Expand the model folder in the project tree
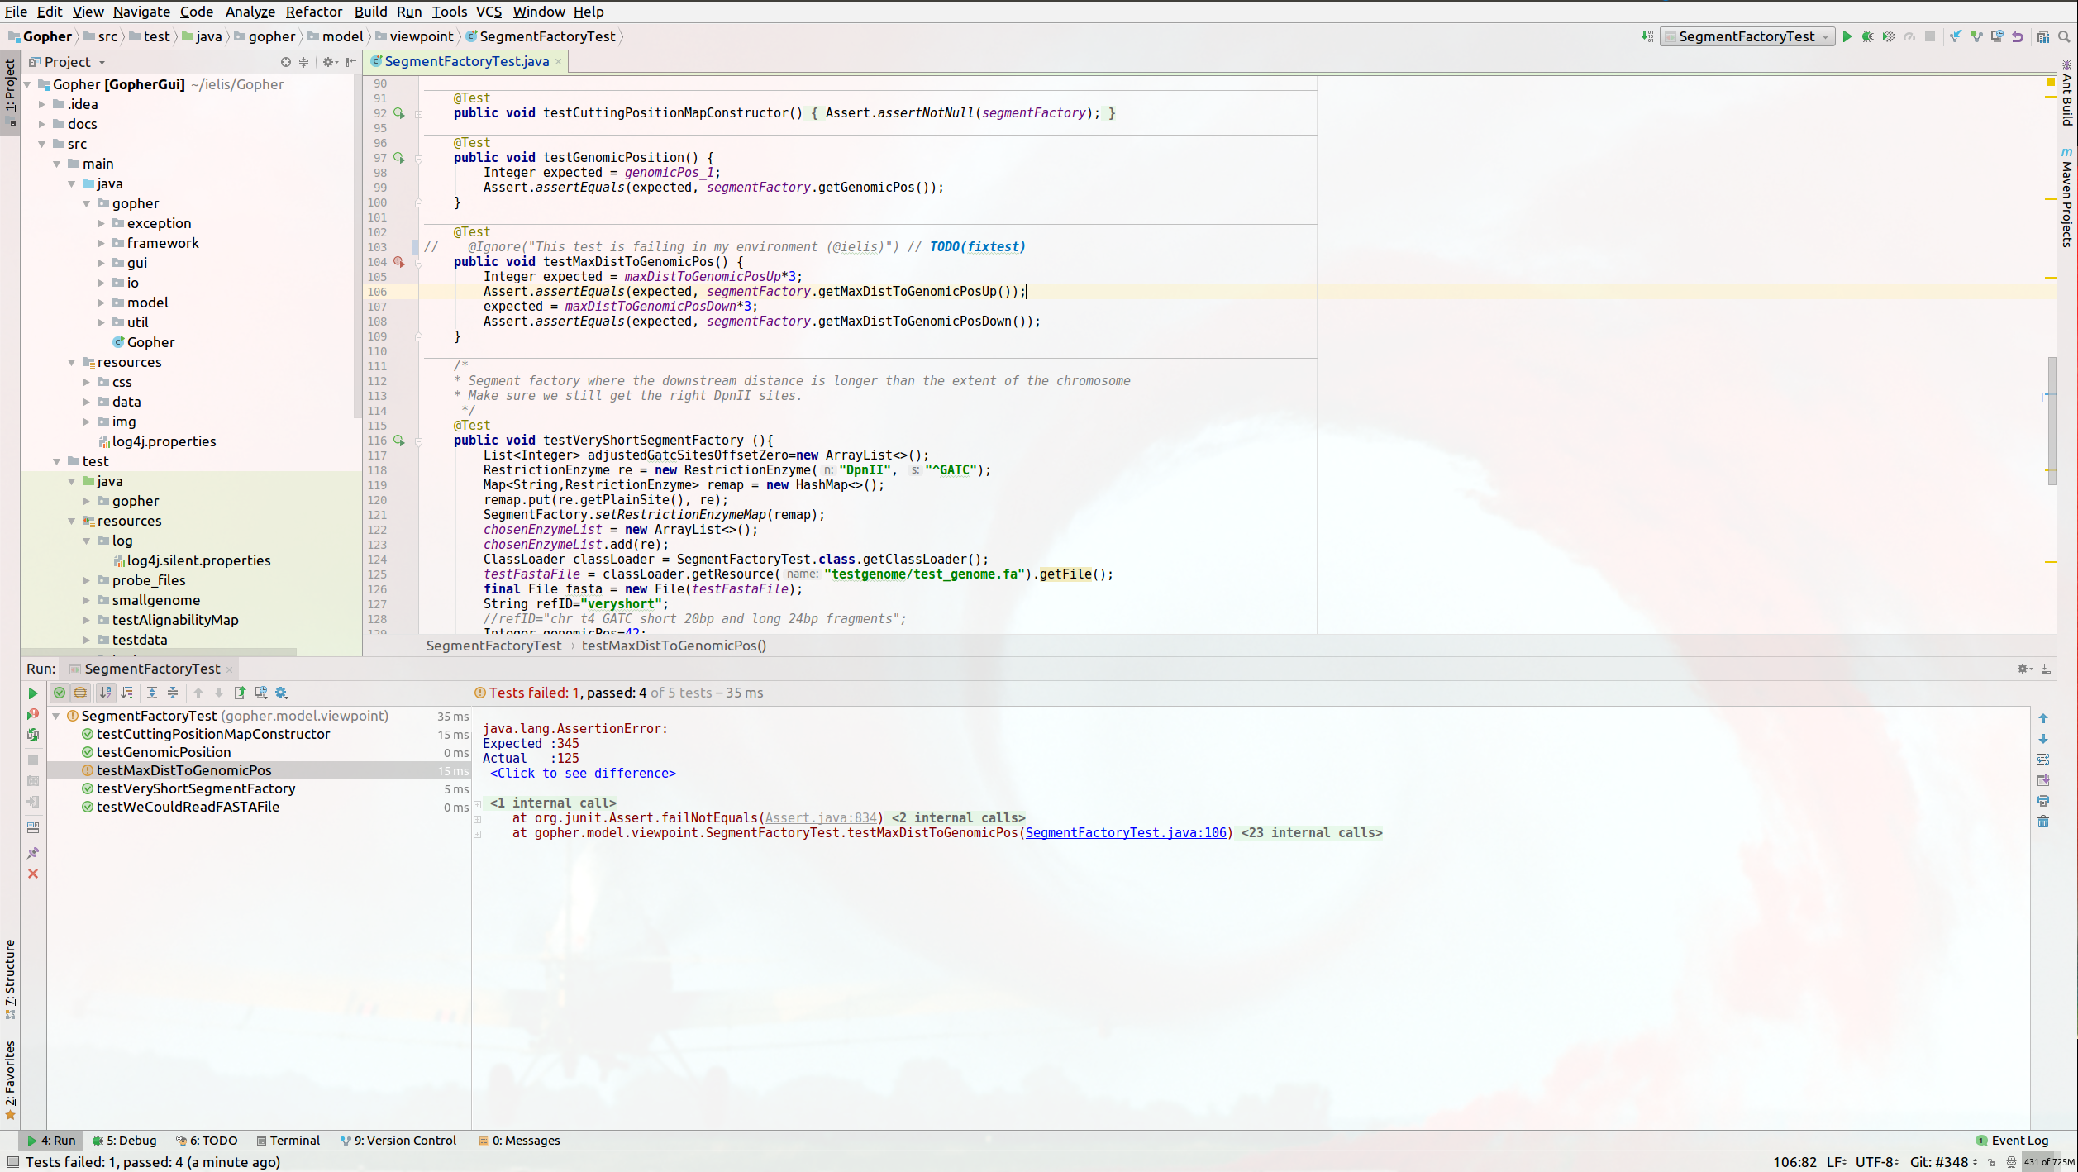 point(102,303)
